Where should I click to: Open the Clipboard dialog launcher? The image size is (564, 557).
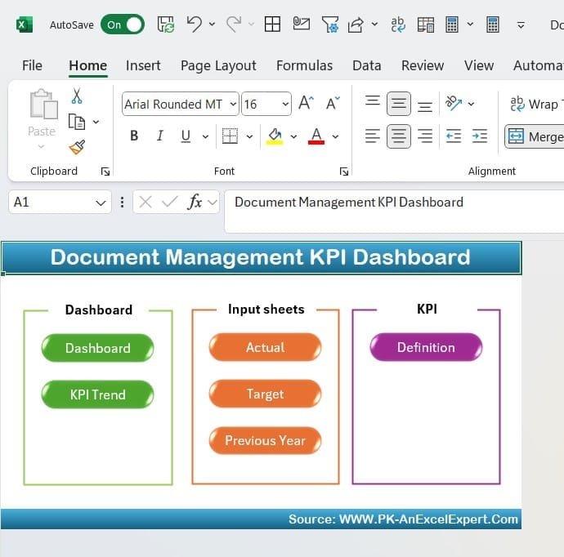[105, 172]
